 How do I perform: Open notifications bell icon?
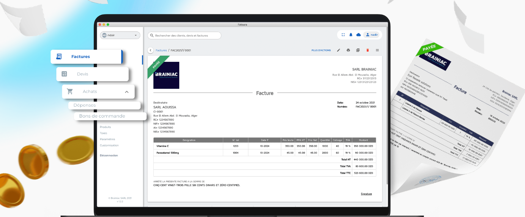point(351,35)
